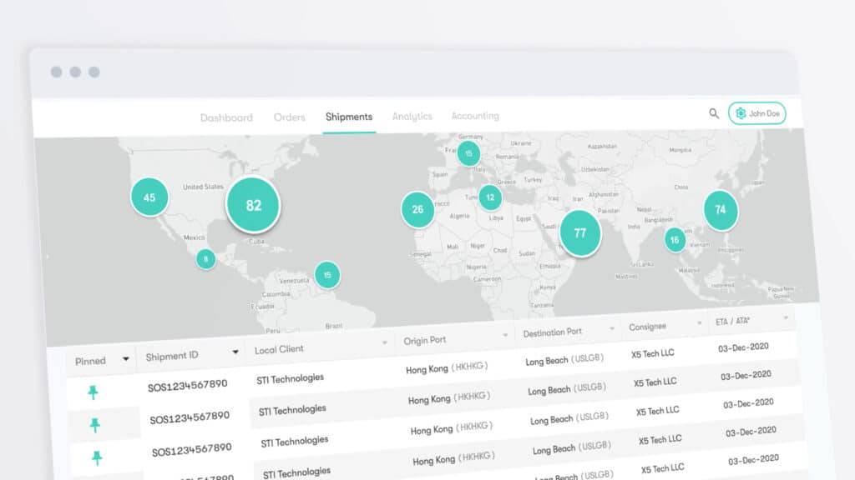Select the Shipments tab
This screenshot has width=855, height=480.
(x=349, y=117)
